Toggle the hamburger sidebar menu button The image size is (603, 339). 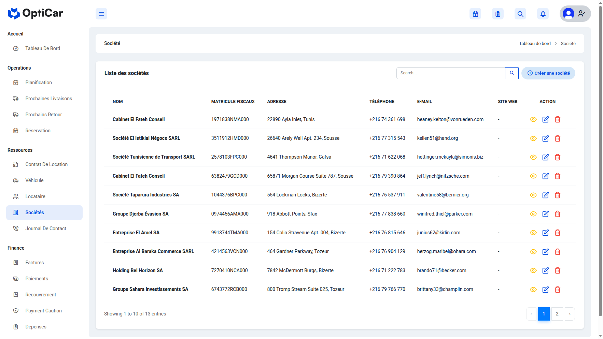(101, 14)
